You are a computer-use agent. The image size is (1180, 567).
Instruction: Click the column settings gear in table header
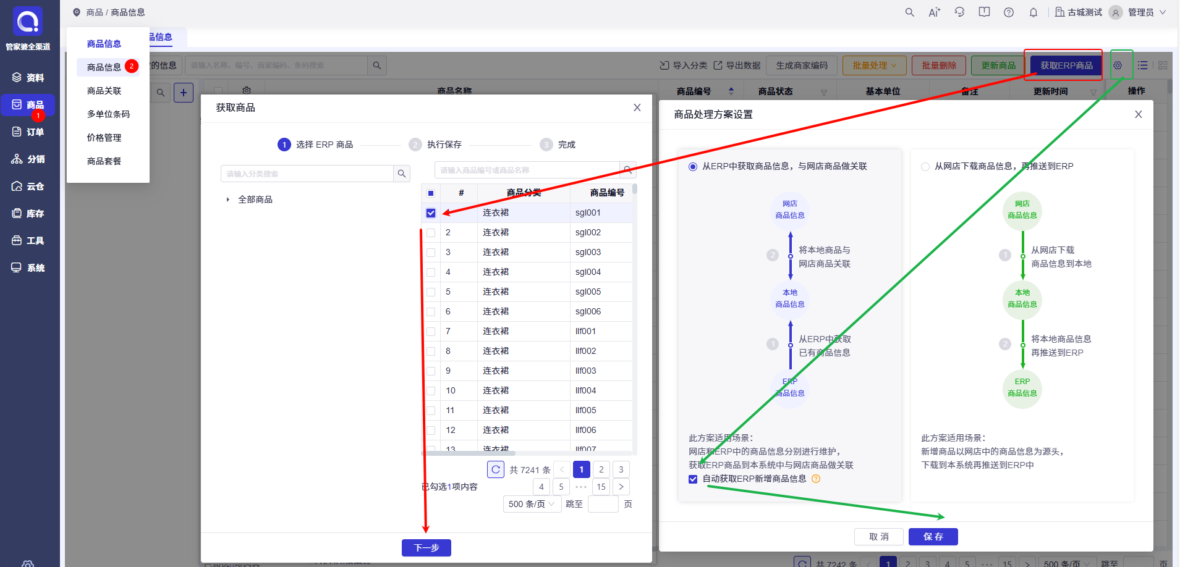click(x=247, y=90)
